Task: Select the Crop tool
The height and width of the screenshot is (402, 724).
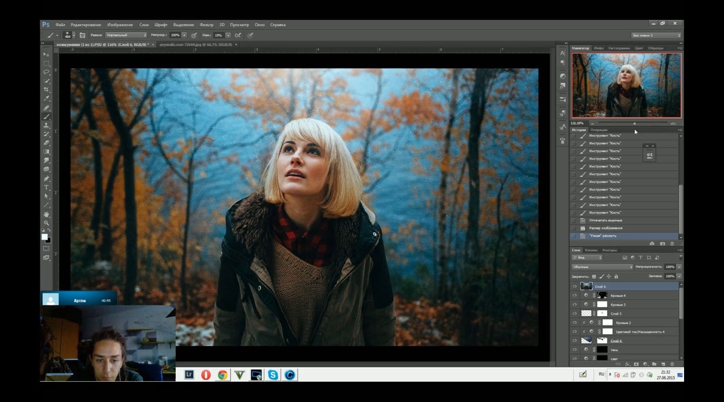Action: (x=46, y=90)
